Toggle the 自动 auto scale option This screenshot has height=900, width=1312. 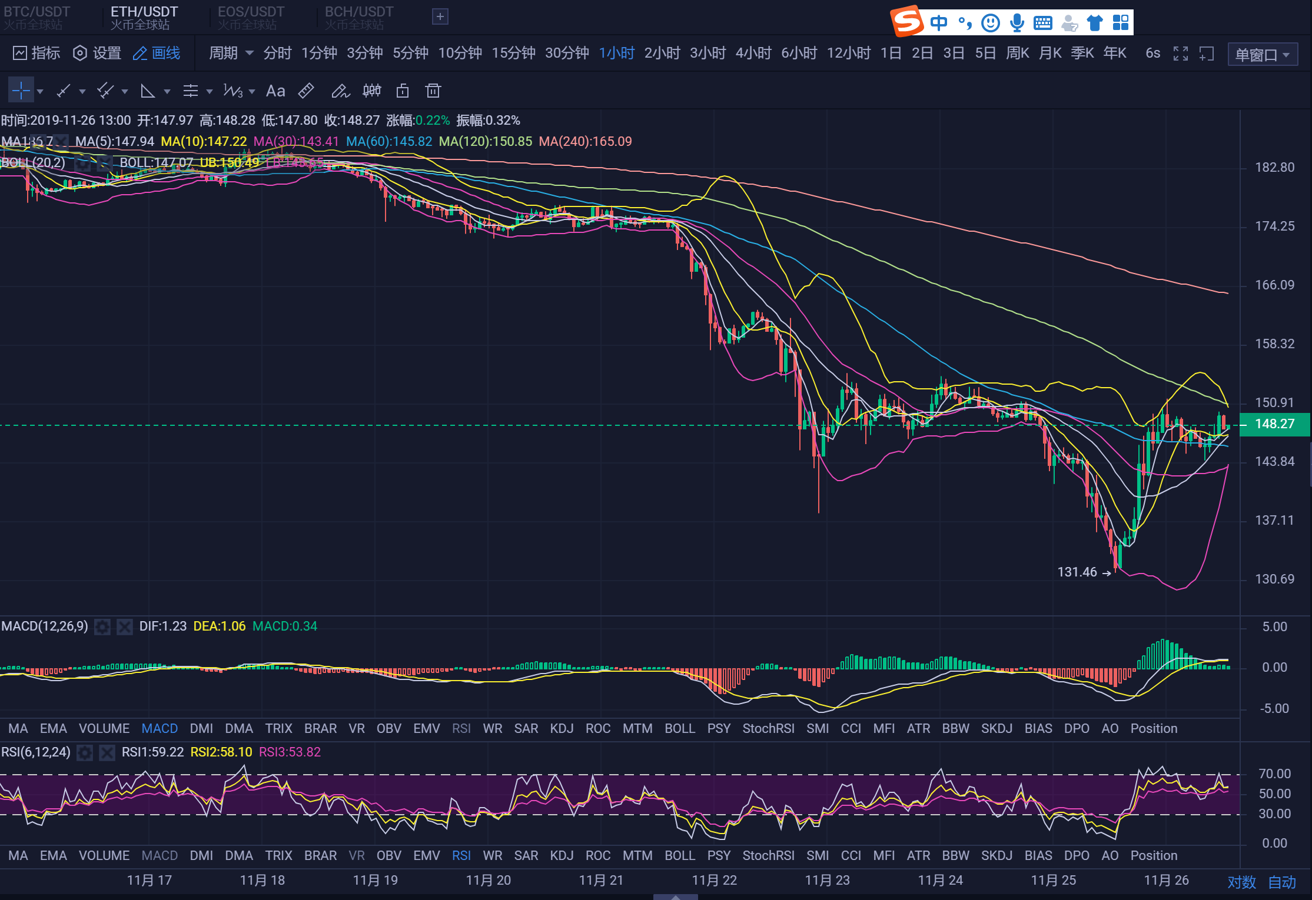tap(1281, 882)
